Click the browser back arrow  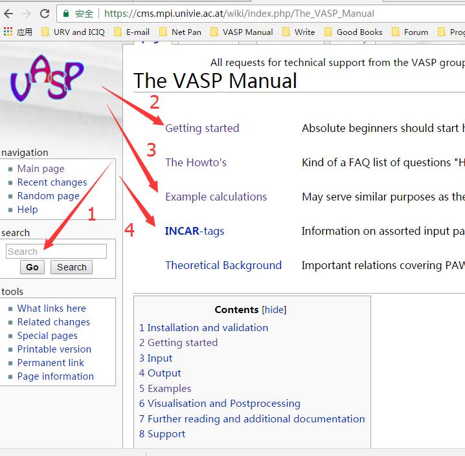(9, 13)
